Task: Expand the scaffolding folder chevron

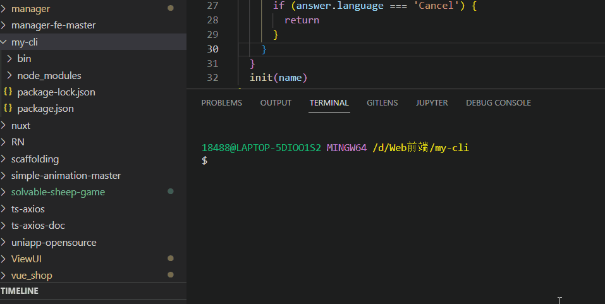Action: click(3, 159)
